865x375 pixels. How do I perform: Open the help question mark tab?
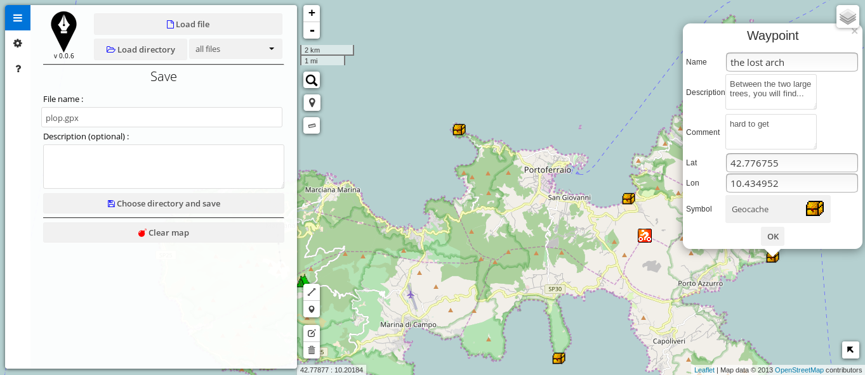tap(18, 68)
